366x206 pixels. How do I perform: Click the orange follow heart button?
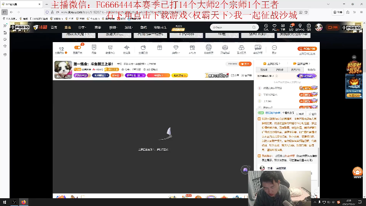click(x=245, y=64)
